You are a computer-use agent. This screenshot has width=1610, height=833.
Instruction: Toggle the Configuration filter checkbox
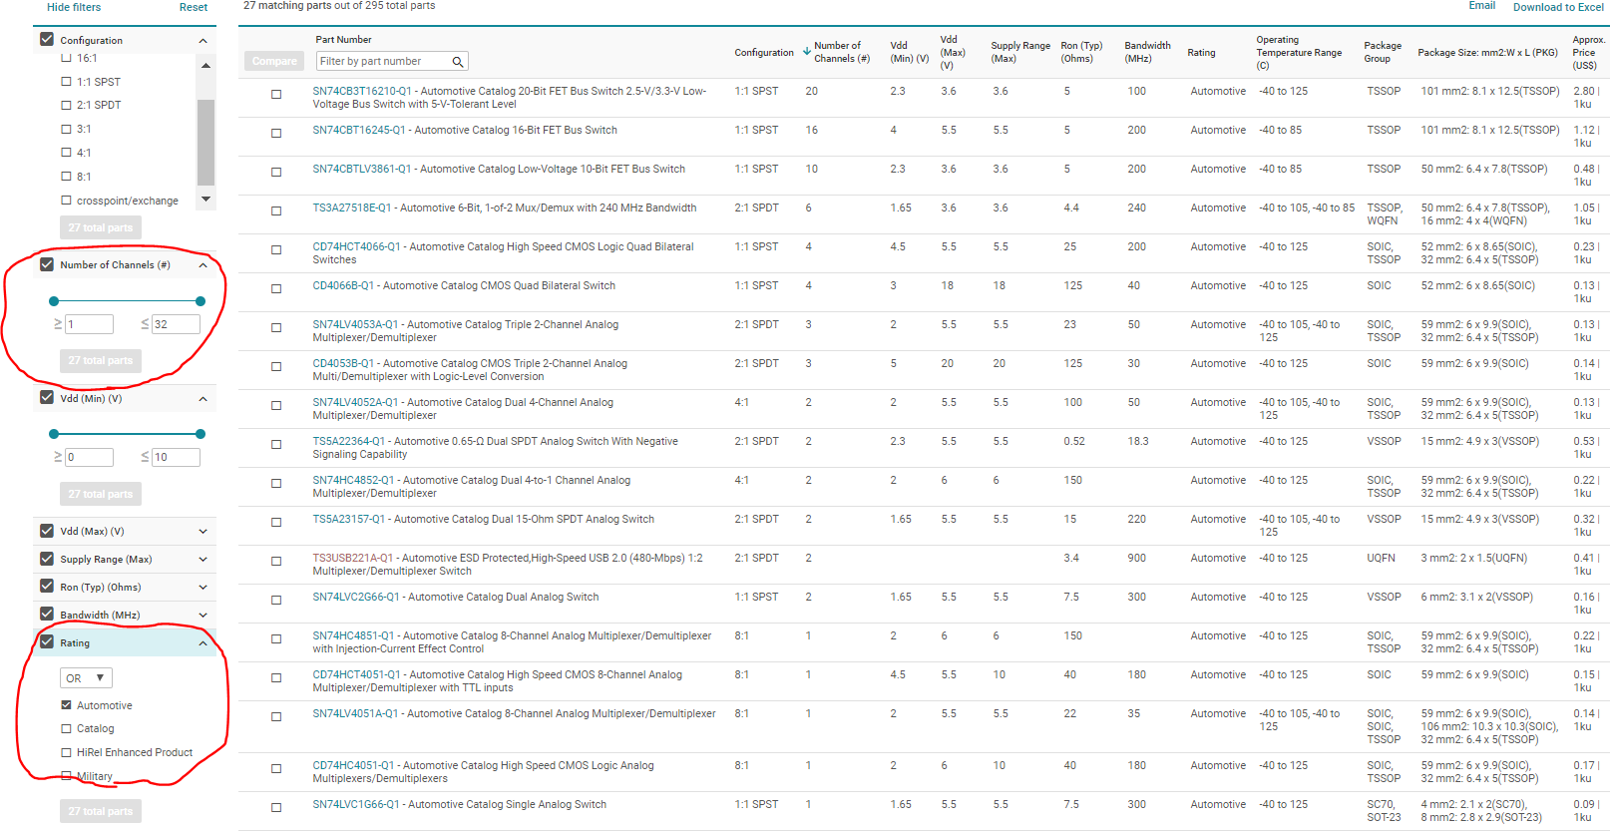(x=47, y=40)
